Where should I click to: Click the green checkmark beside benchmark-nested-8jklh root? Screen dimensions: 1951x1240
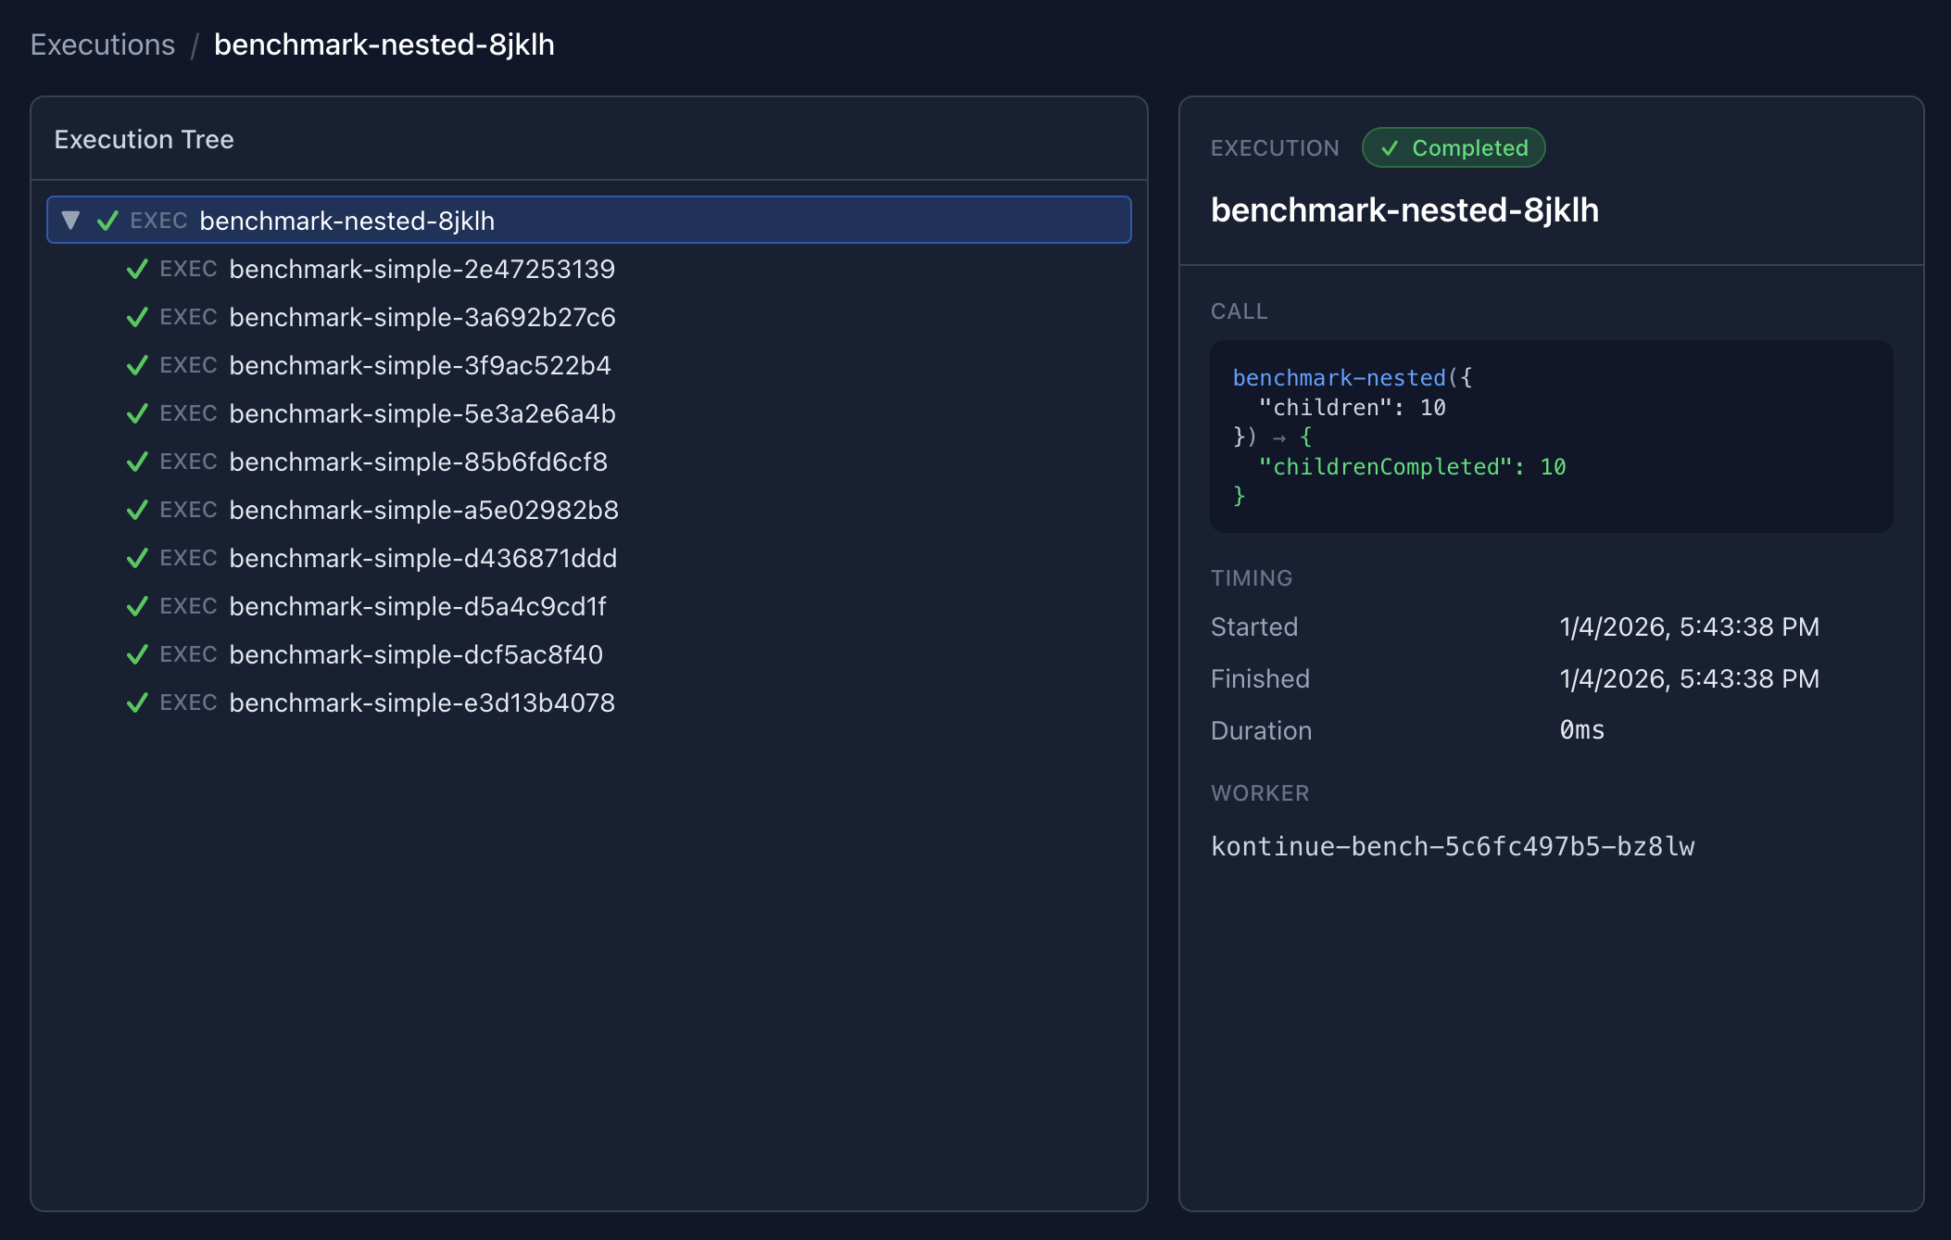click(107, 221)
